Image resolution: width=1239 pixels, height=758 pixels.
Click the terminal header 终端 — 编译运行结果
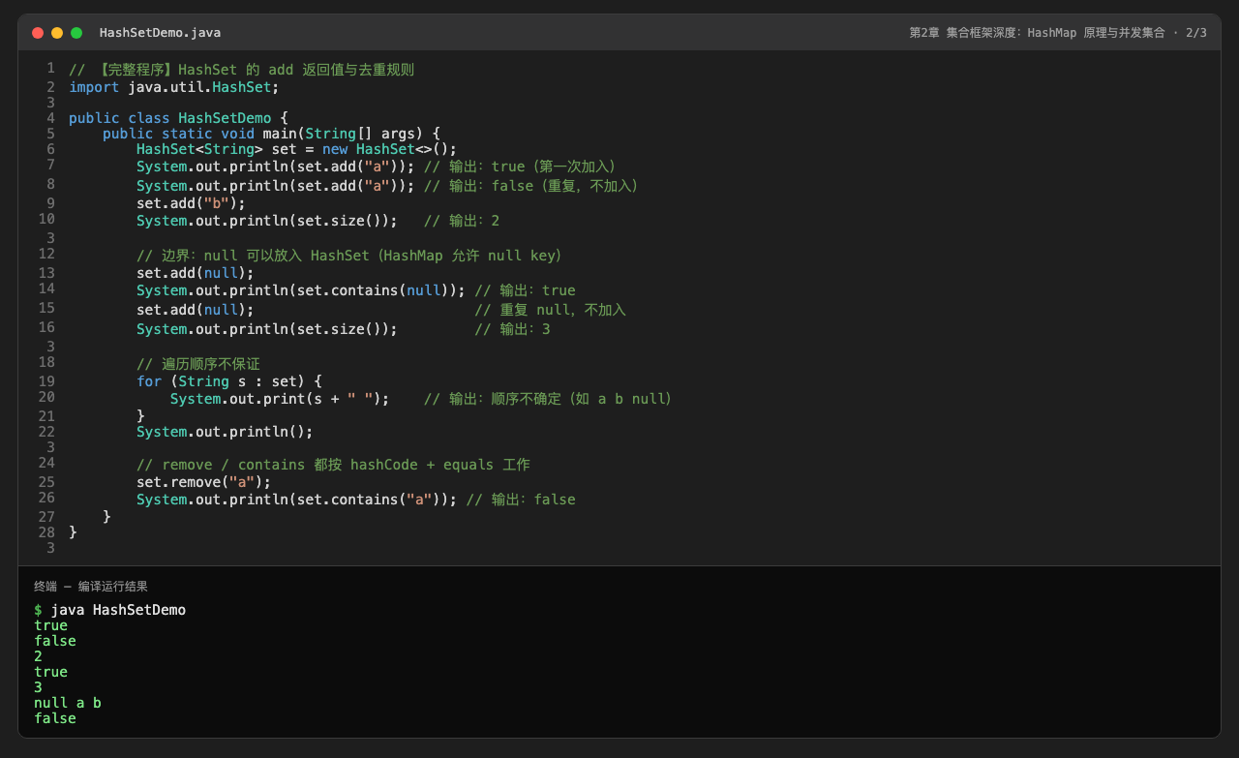coord(91,587)
